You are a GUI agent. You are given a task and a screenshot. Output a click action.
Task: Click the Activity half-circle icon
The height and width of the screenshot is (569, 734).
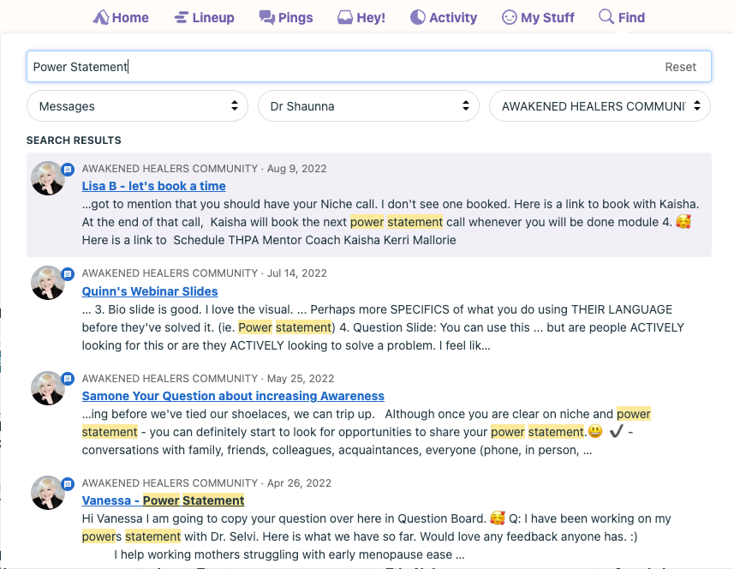click(418, 17)
